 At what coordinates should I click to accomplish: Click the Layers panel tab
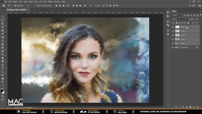(x=174, y=11)
